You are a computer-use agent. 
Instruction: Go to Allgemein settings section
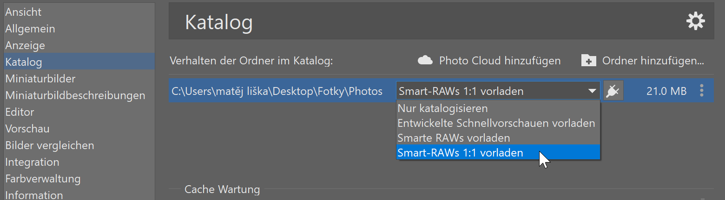coord(30,29)
